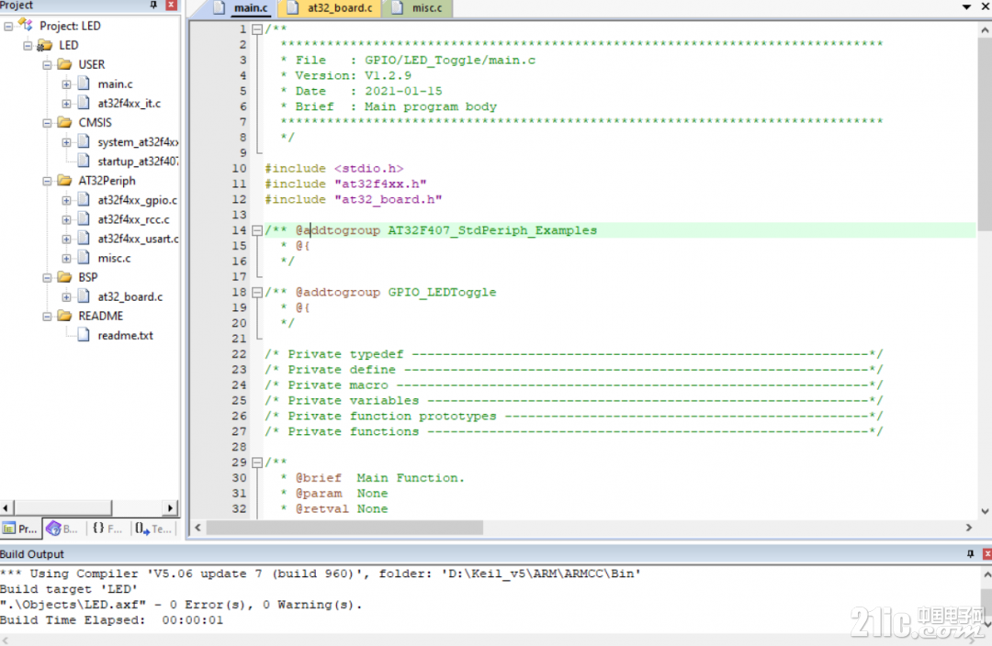Expand the at32f4xx_rcc.c file node

coord(66,219)
